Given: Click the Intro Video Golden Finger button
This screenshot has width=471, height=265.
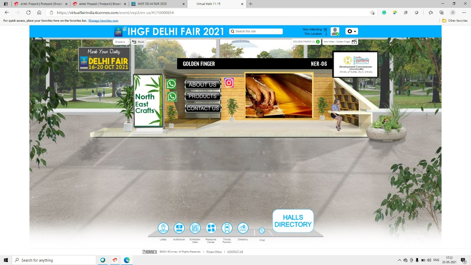Looking at the screenshot, I should [x=340, y=42].
